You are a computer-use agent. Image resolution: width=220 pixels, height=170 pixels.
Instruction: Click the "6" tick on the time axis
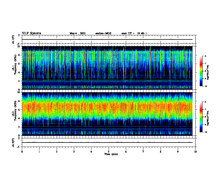[x=126, y=152]
